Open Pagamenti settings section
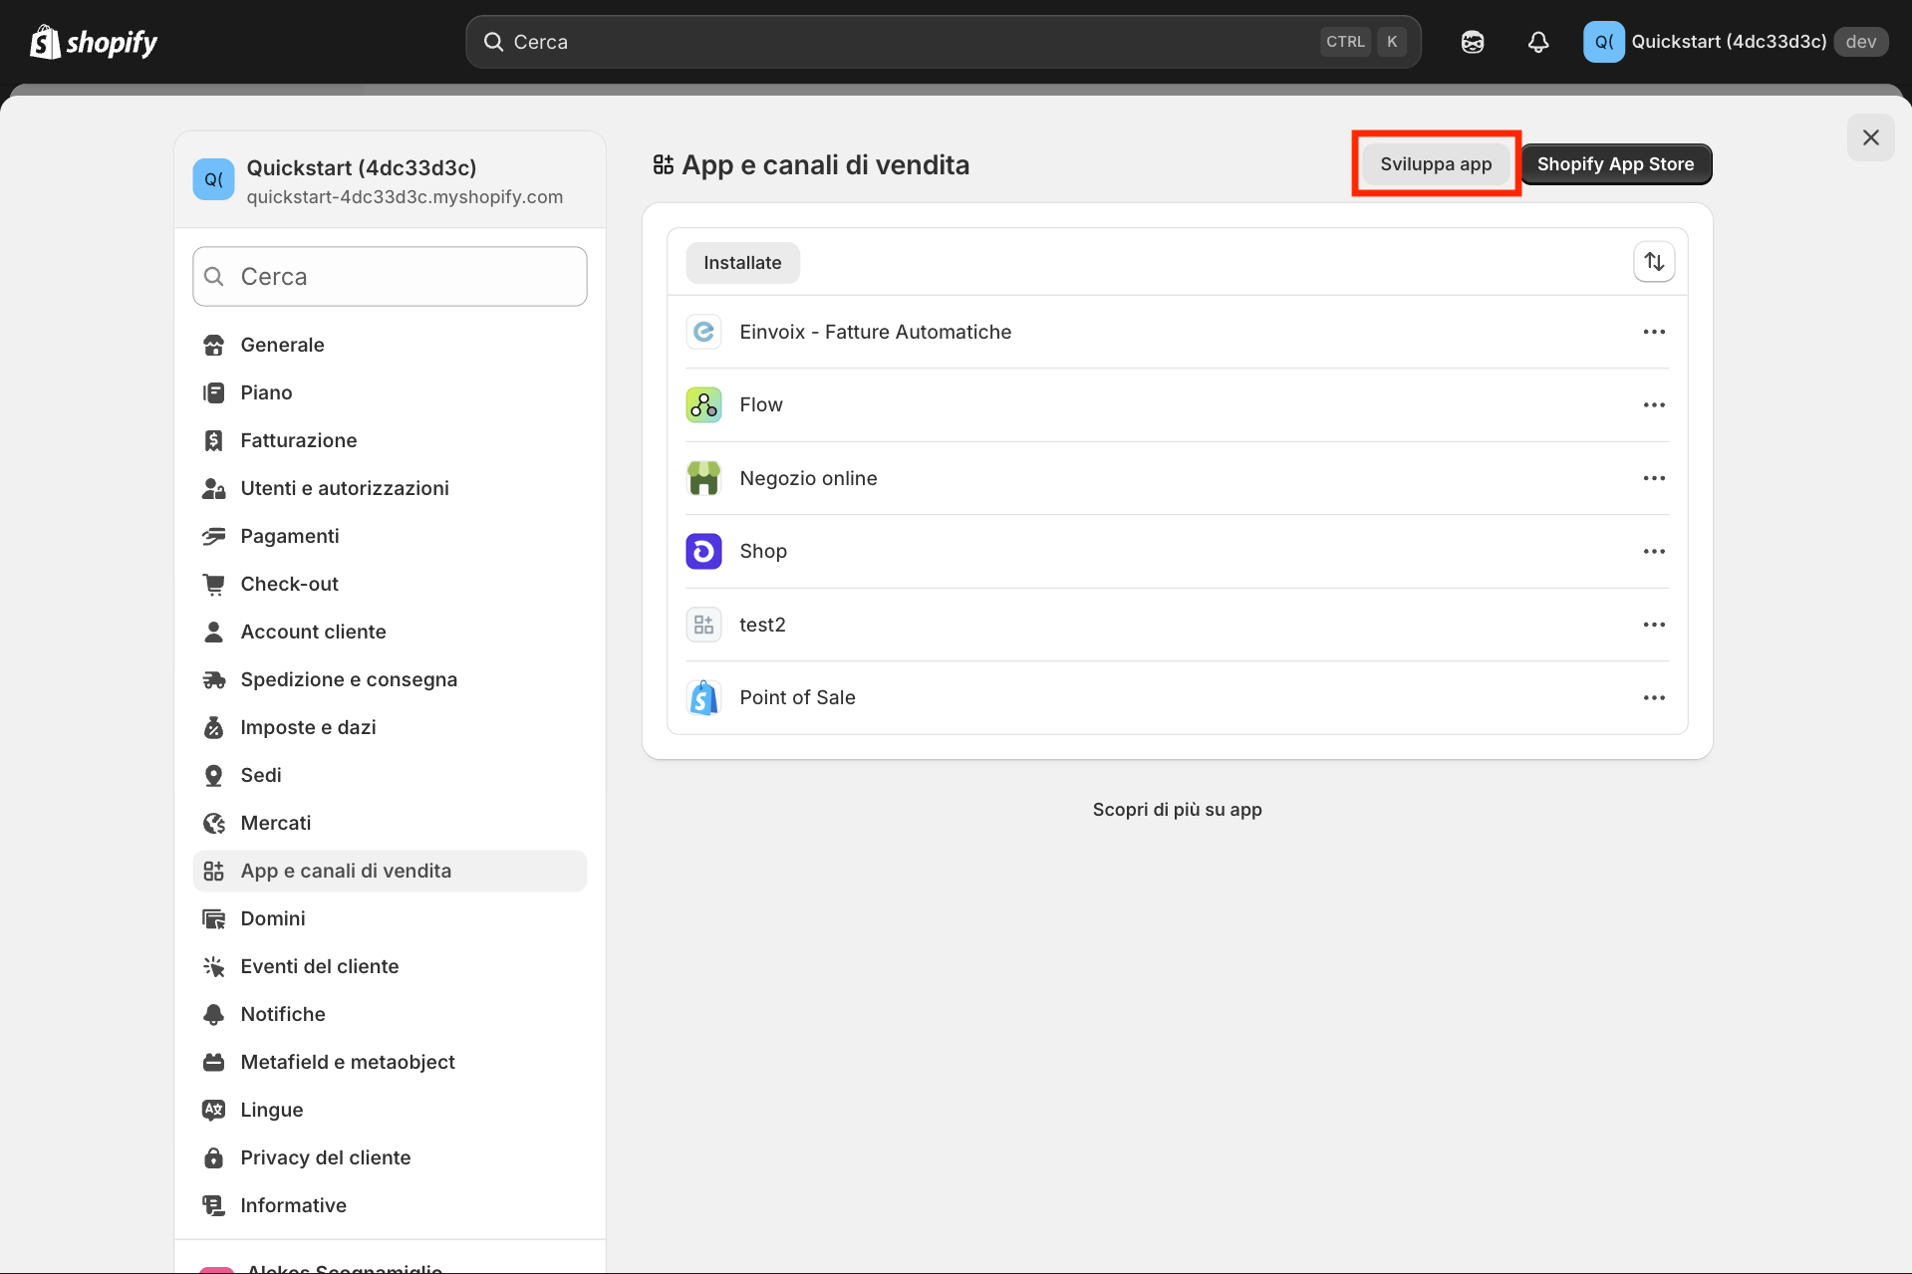This screenshot has width=1912, height=1274. [x=290, y=536]
